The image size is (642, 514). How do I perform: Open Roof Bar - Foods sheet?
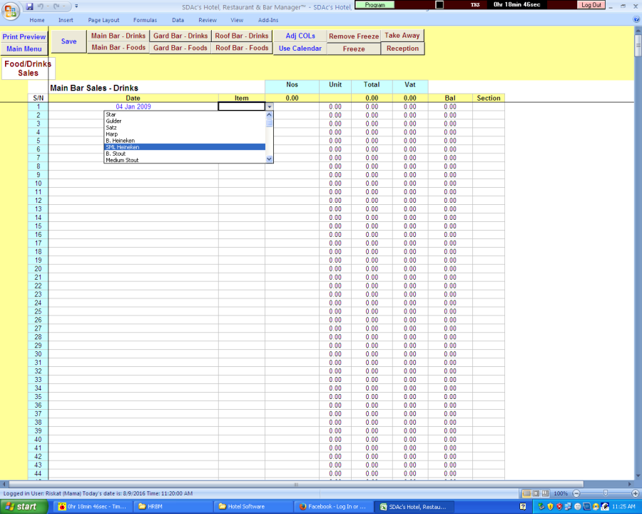(242, 48)
